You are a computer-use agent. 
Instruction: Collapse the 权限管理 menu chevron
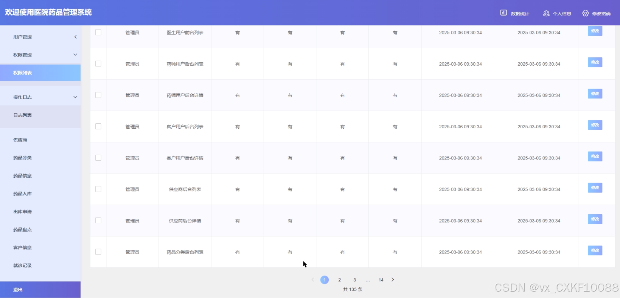(x=75, y=55)
